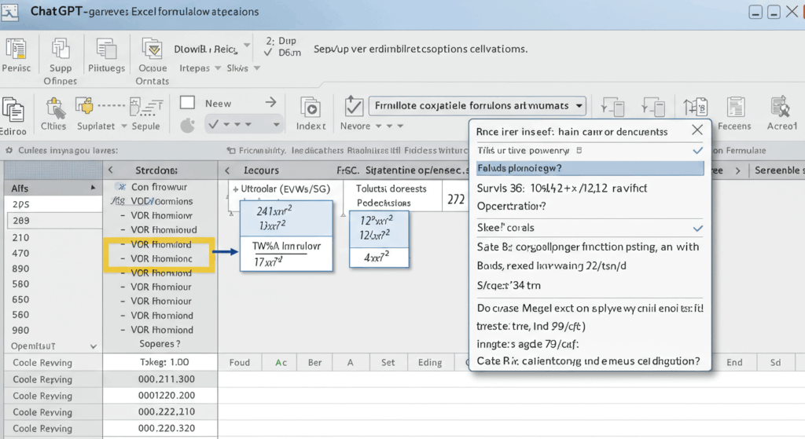The image size is (805, 439).
Task: Expand the OpemftsuT dropdown chevron
Action: 94,346
